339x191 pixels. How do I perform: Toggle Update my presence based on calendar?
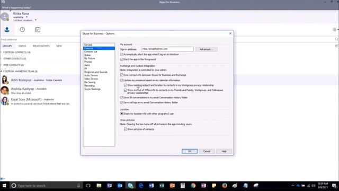pyautogui.click(x=122, y=80)
